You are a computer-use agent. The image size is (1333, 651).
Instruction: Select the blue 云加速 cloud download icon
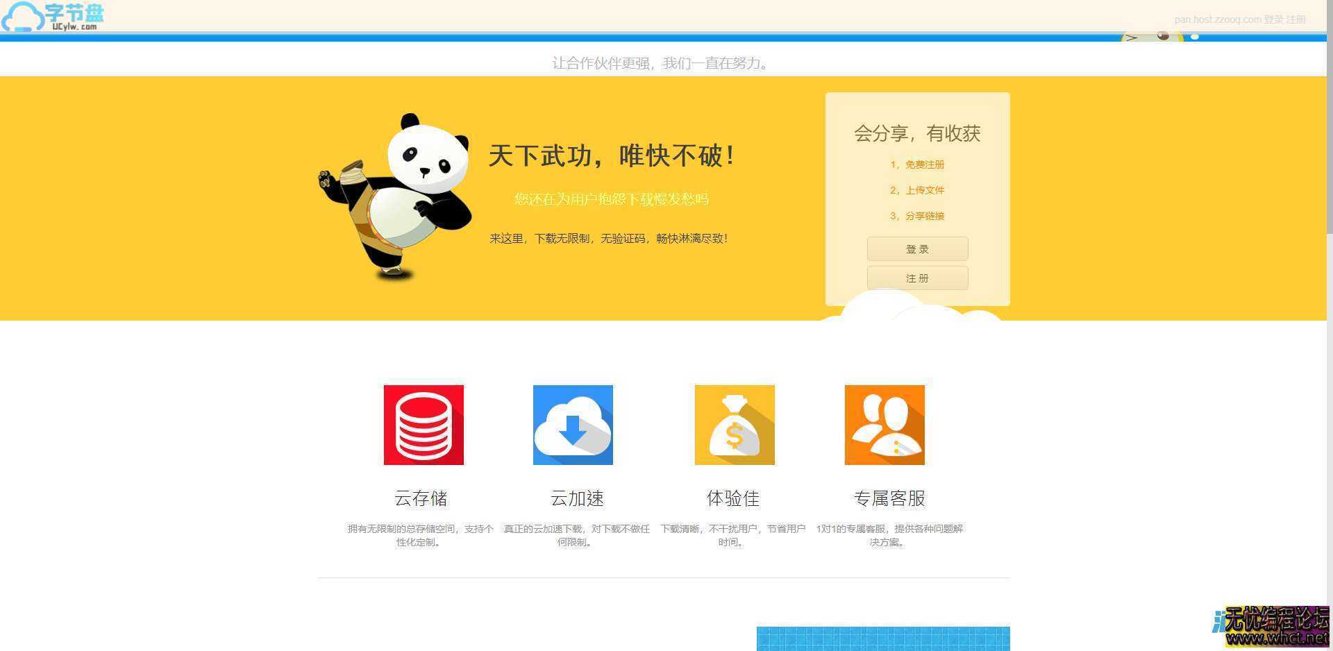[x=573, y=424]
